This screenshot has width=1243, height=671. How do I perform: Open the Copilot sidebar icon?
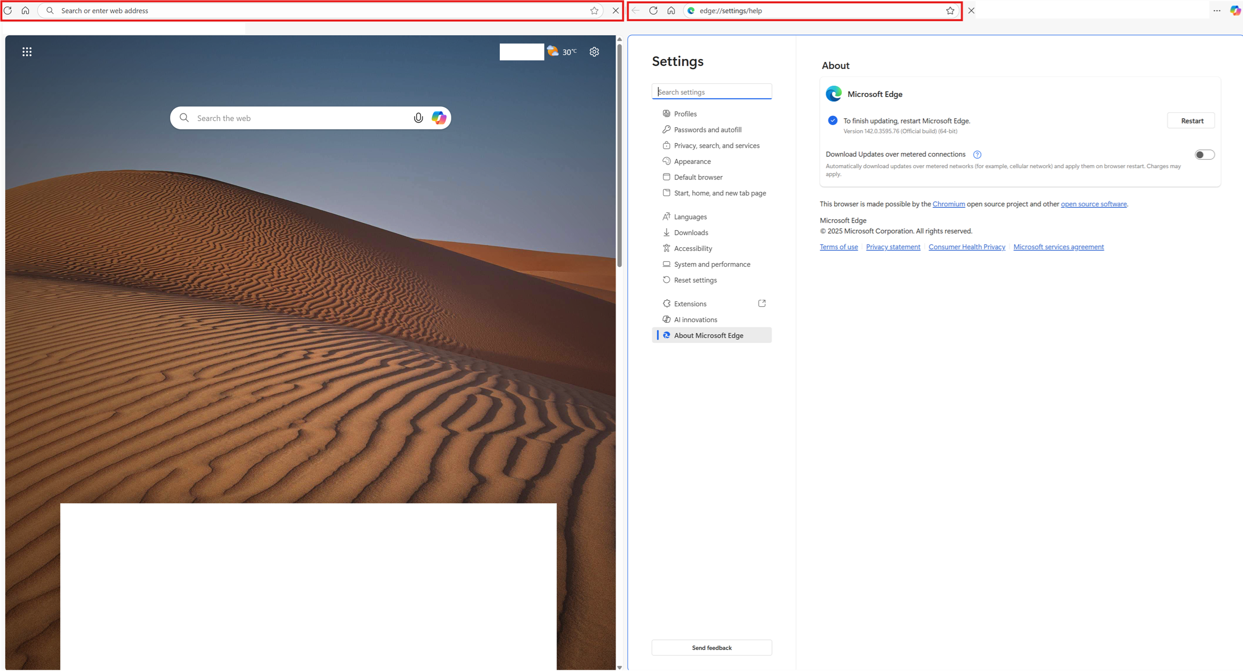tap(1235, 10)
